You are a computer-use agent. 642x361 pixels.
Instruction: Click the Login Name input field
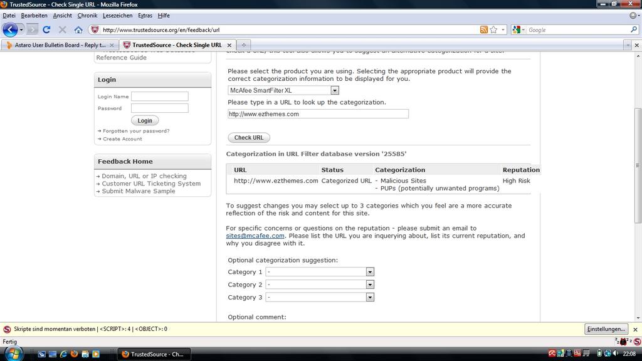[x=159, y=97]
